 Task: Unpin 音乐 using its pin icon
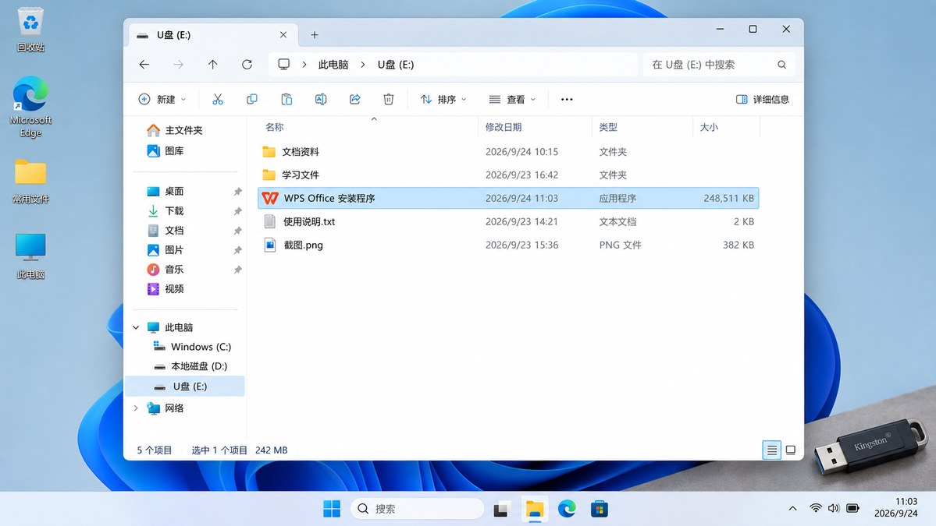[237, 270]
